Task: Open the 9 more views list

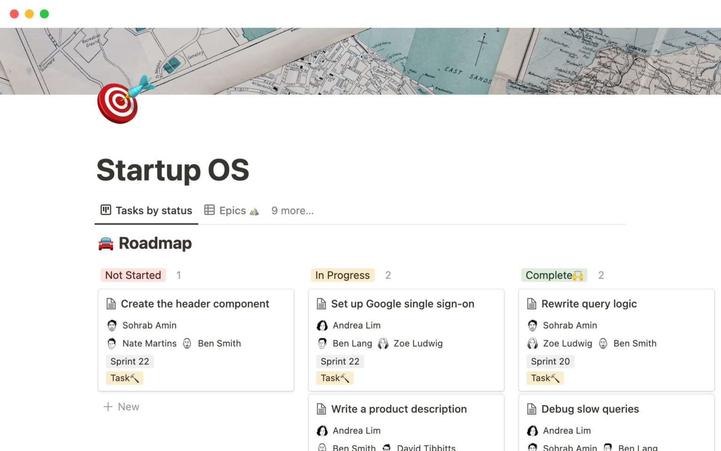Action: pos(292,210)
